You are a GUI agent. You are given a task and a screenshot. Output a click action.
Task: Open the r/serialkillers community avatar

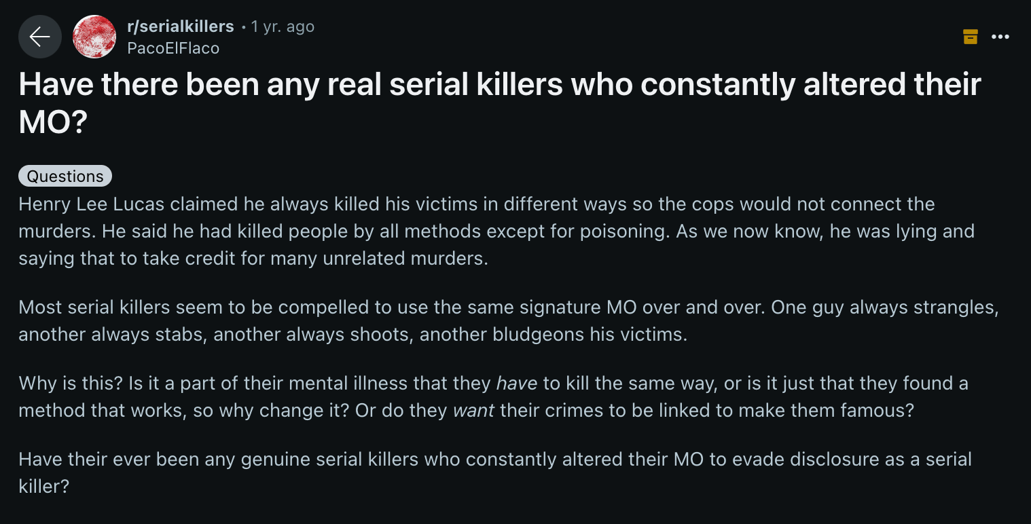coord(94,37)
